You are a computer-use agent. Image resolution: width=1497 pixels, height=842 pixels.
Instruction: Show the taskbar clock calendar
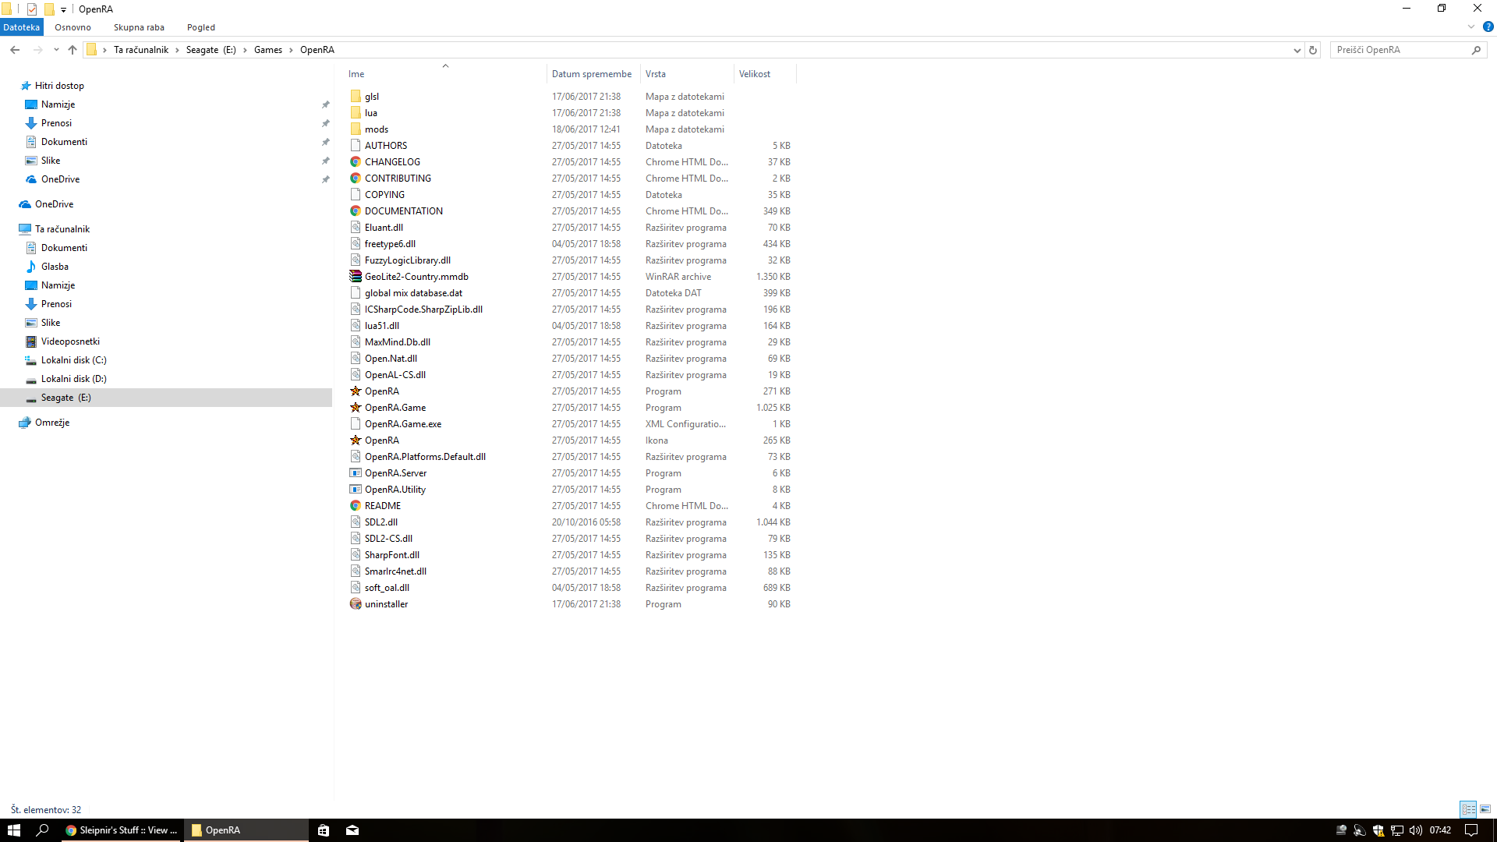(x=1440, y=830)
